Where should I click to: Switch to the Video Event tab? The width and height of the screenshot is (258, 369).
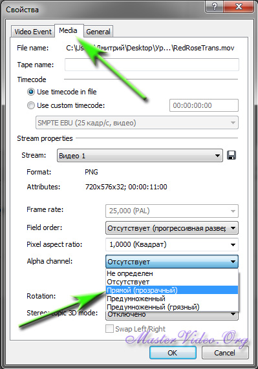[33, 32]
